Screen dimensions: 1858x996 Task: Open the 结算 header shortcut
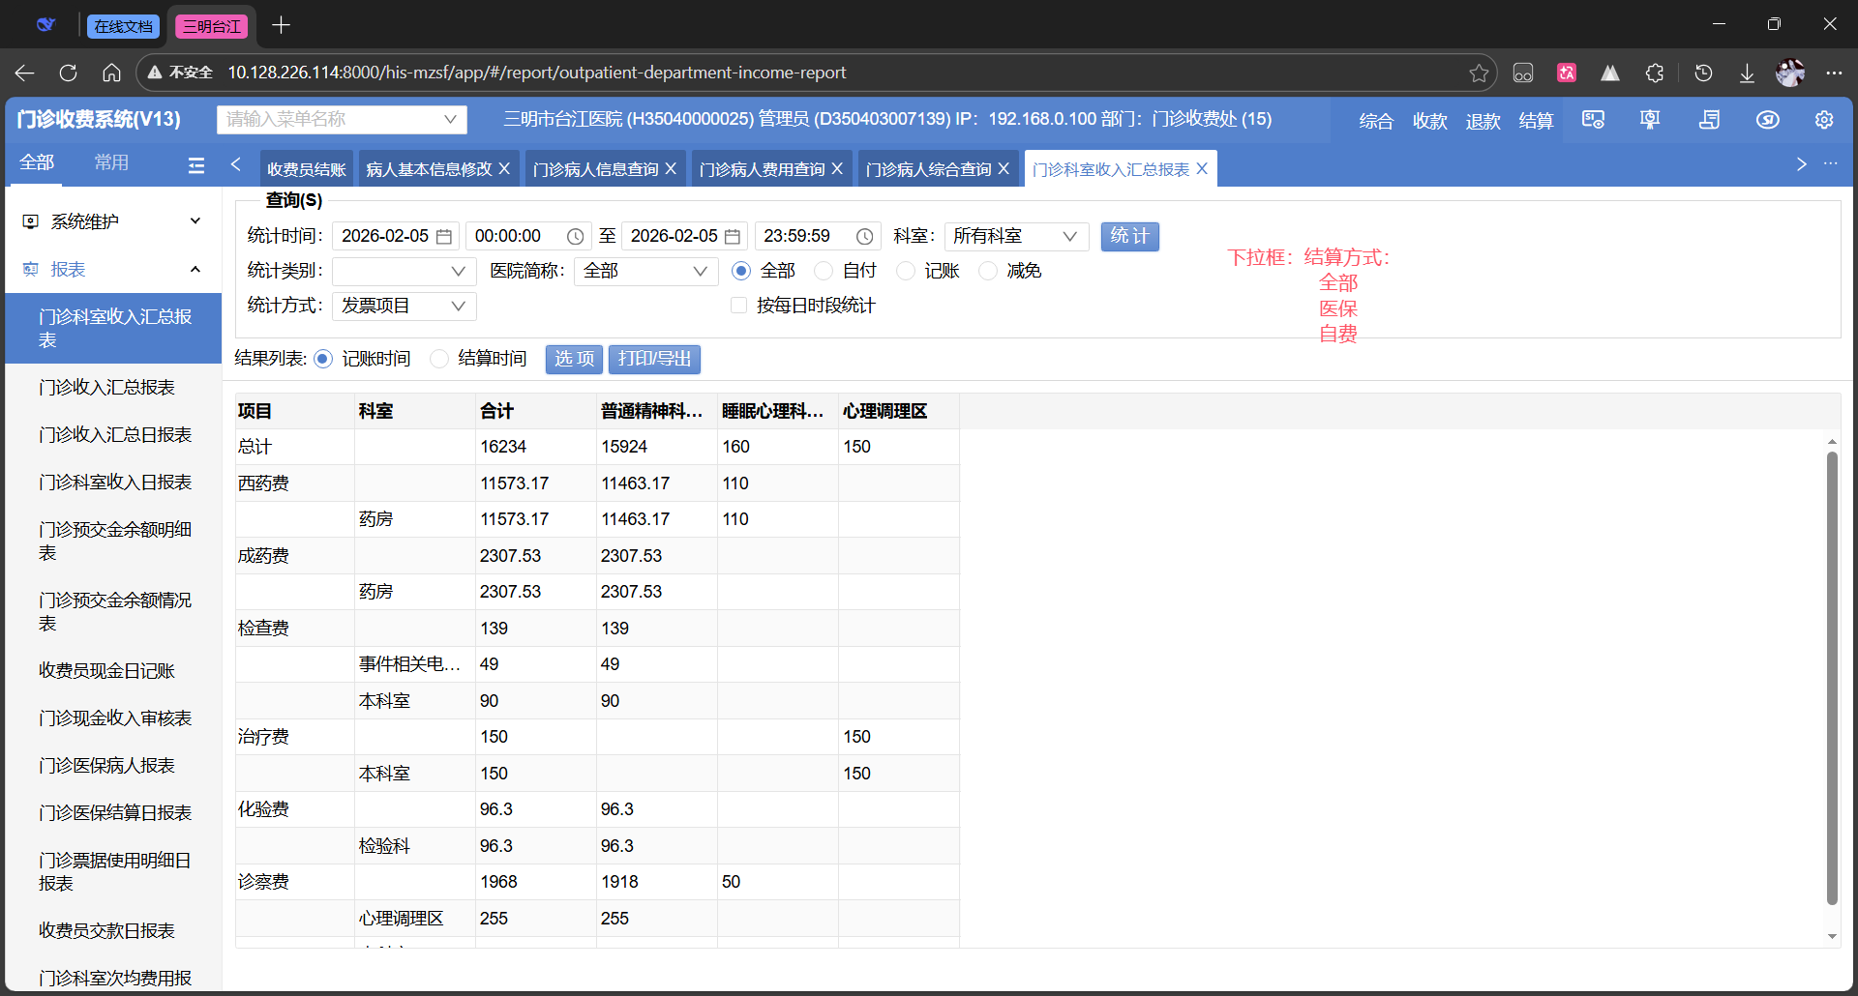click(x=1536, y=120)
